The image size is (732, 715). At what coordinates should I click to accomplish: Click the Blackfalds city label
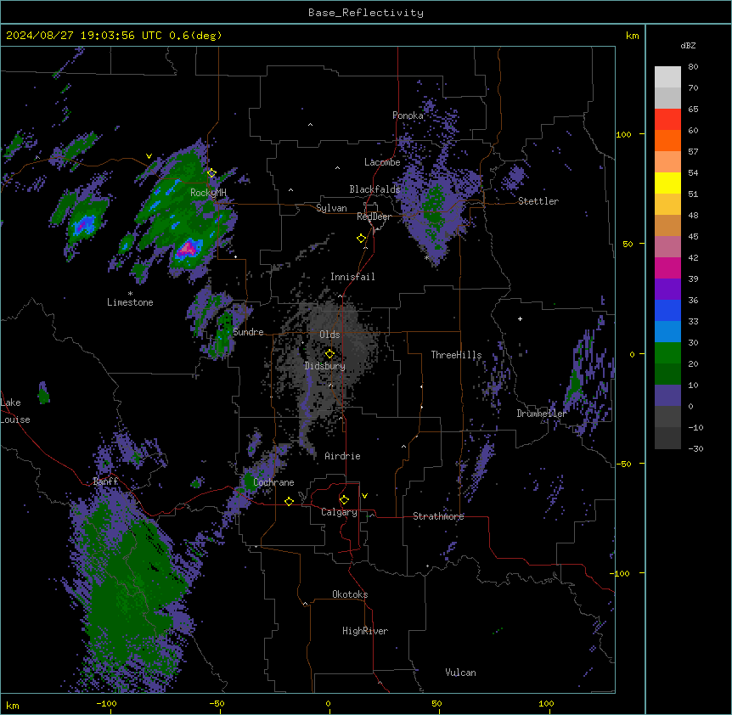(374, 189)
